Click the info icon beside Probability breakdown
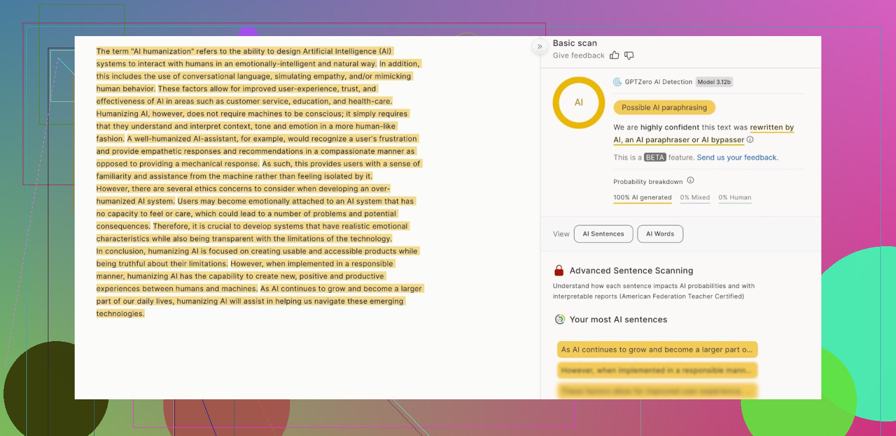896x436 pixels. click(x=690, y=180)
